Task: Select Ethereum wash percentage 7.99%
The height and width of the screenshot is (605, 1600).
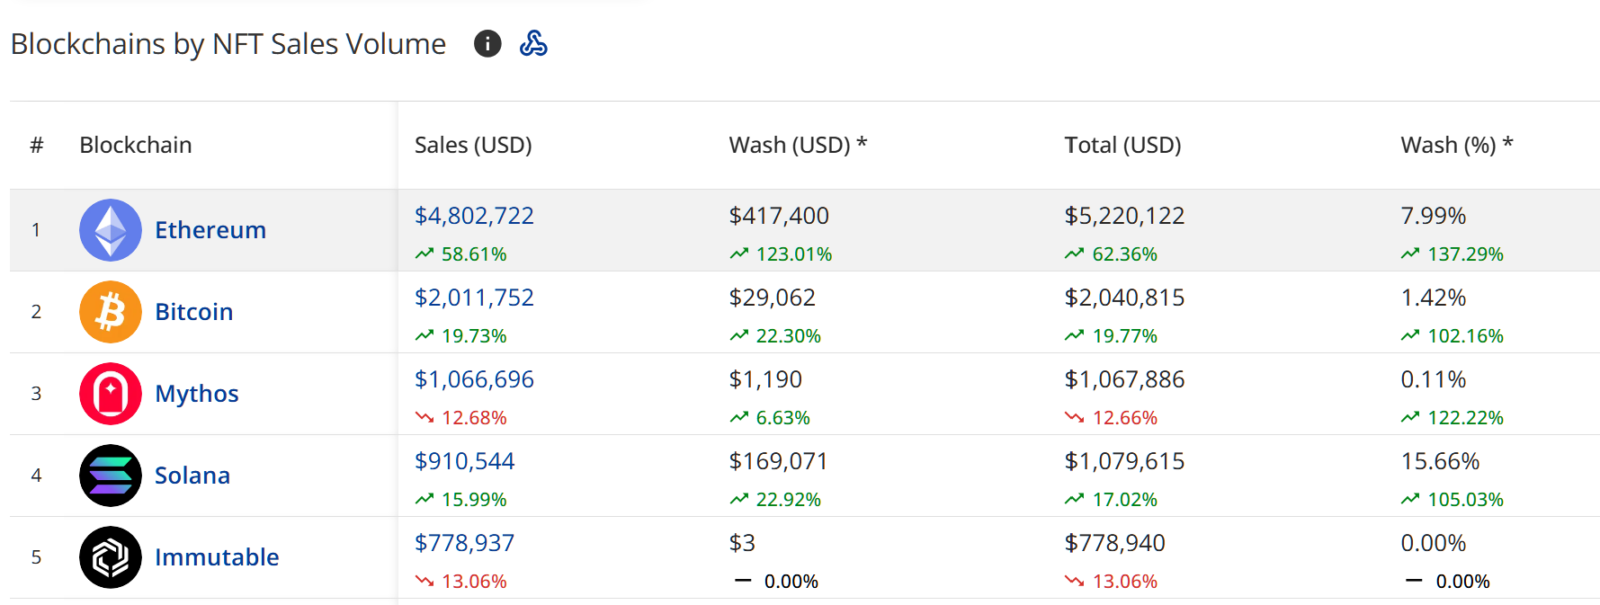Action: click(1434, 216)
